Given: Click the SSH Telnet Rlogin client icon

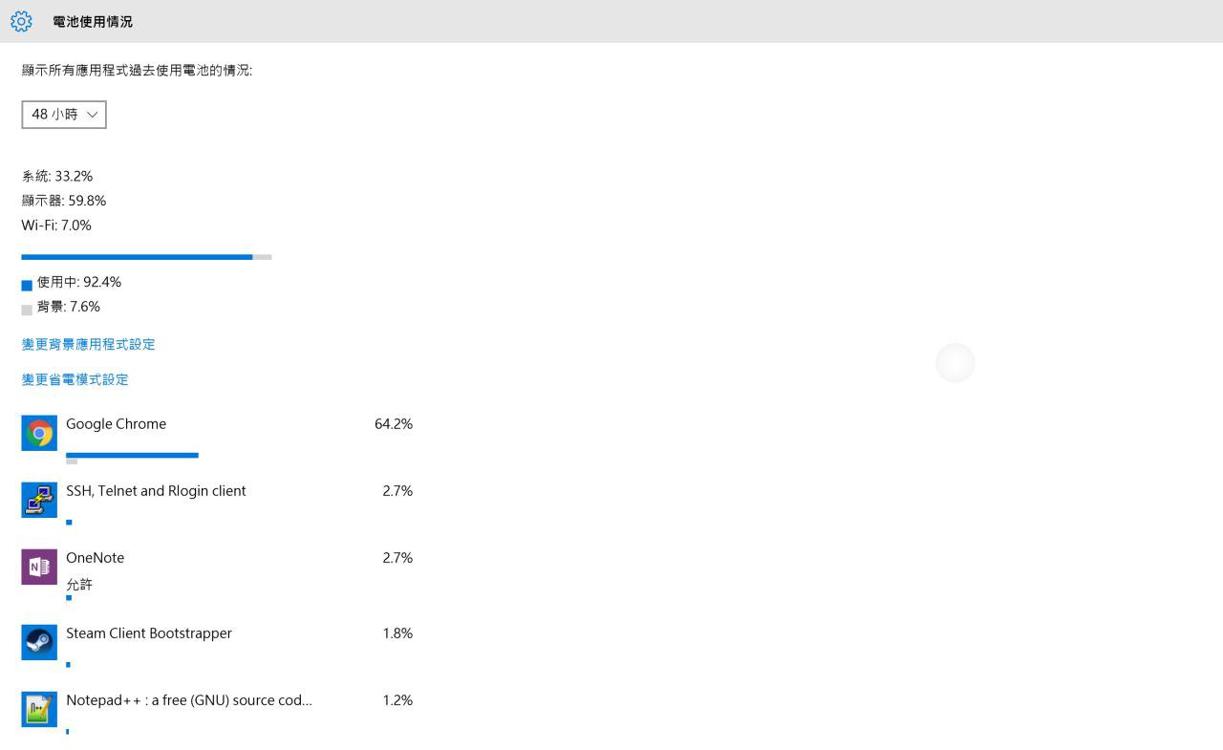Looking at the screenshot, I should 39,500.
